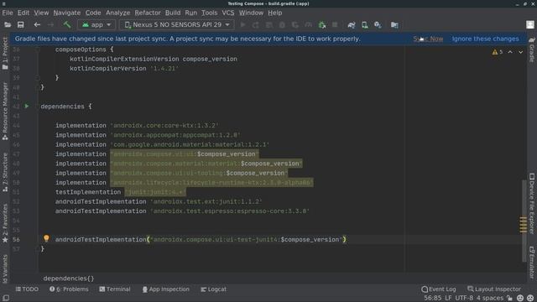Click Ignore these changes link
Image resolution: width=537 pixels, height=302 pixels.
pyautogui.click(x=485, y=39)
